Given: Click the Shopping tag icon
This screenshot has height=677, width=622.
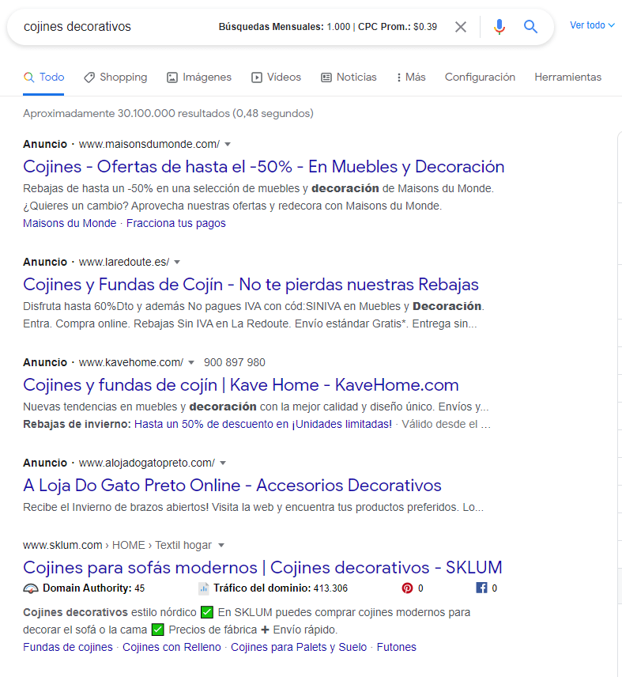Looking at the screenshot, I should (89, 78).
